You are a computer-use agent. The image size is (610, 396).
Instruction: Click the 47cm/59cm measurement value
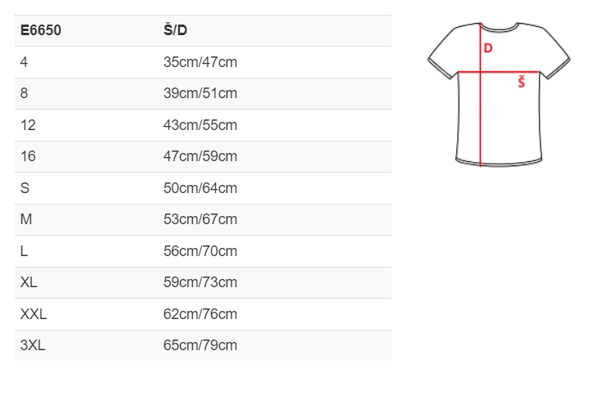click(x=200, y=156)
